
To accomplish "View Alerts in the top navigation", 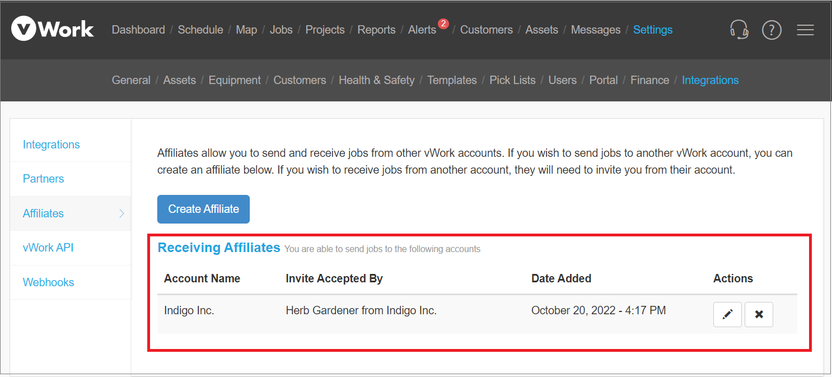I will click(x=422, y=30).
